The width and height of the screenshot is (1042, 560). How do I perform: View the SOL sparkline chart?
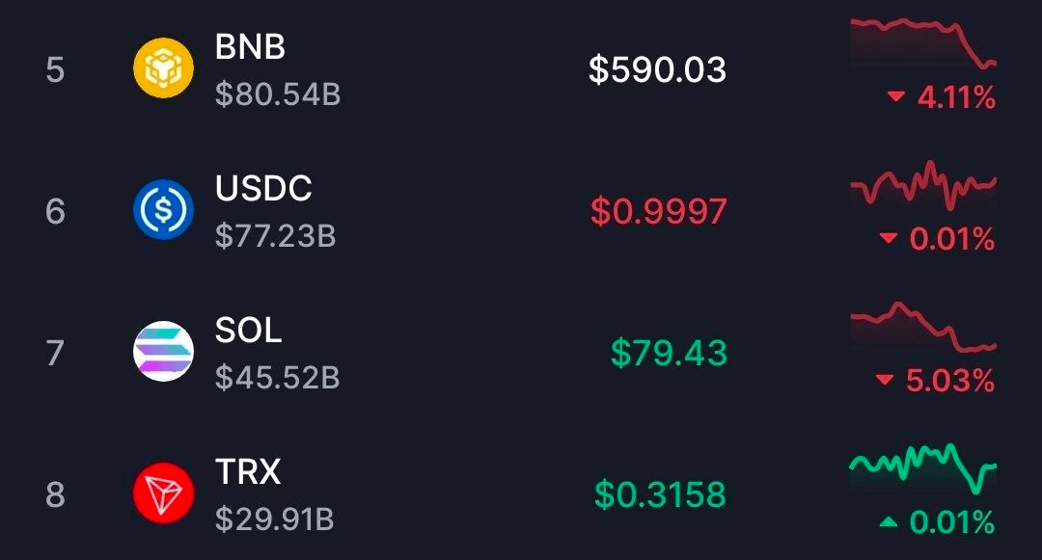(x=922, y=328)
